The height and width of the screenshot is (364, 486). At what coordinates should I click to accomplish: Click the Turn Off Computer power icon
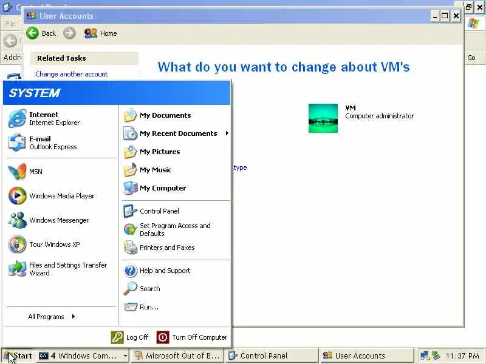163,337
